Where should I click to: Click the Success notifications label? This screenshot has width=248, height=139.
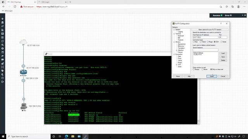[216, 15]
